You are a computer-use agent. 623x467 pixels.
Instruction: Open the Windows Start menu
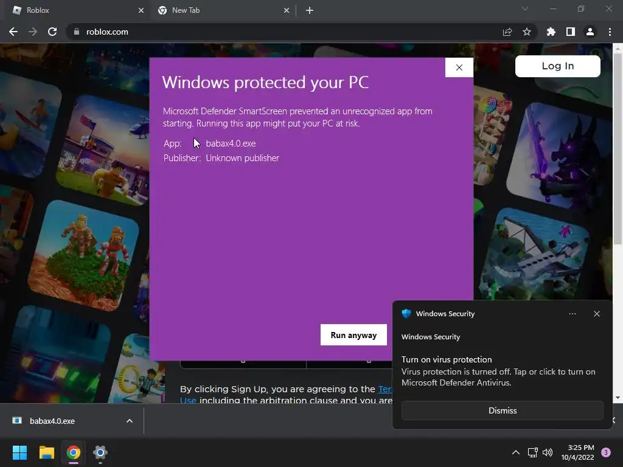point(19,452)
